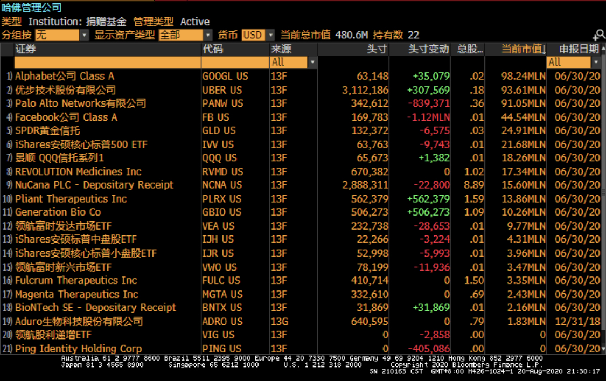
Task: Click the -1.12MLN position change cell
Action: [x=428, y=117]
